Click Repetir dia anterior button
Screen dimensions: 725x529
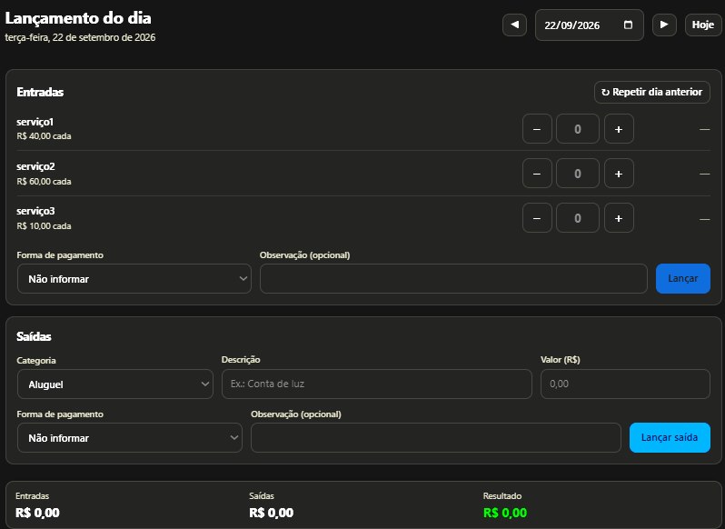(x=652, y=92)
